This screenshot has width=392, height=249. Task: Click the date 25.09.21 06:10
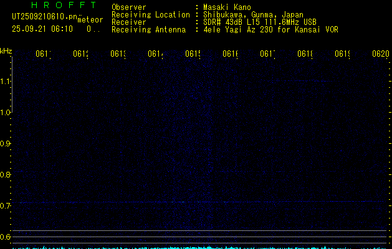click(42, 29)
